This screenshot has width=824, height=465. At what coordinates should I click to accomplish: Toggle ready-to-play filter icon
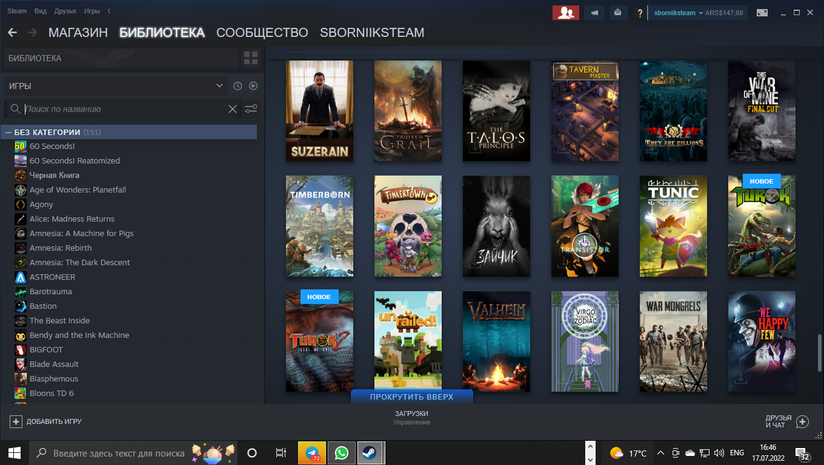(x=253, y=86)
